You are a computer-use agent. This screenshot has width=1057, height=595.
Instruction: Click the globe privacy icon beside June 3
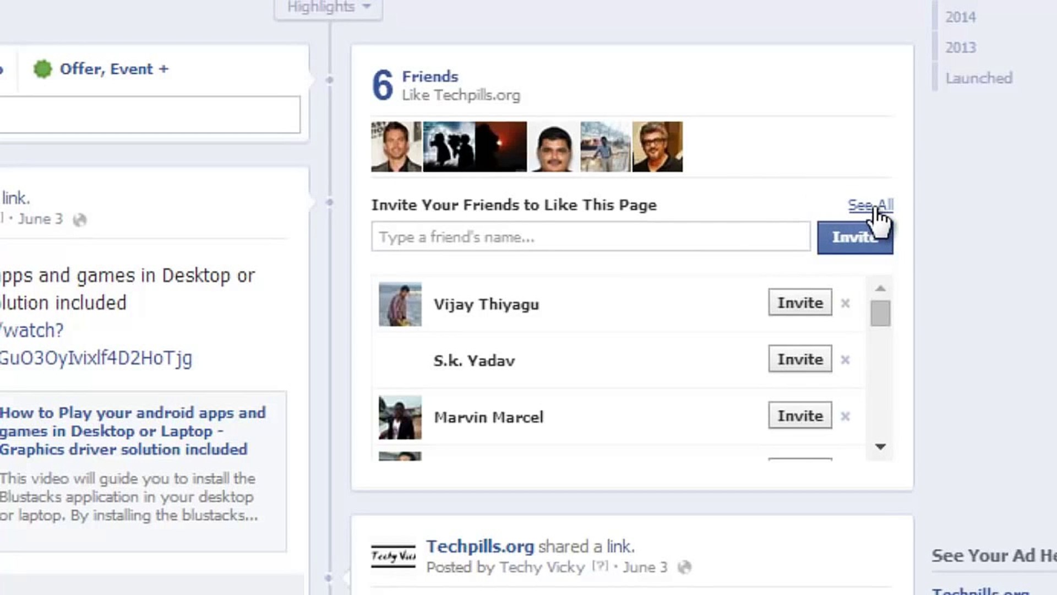point(81,219)
